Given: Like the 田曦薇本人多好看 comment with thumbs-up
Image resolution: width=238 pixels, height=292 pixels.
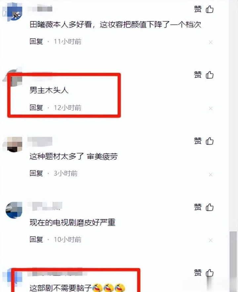Looking at the screenshot, I should click(x=210, y=9).
